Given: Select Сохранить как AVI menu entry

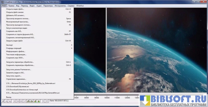Looking at the screenshot, I should pos(14,31).
